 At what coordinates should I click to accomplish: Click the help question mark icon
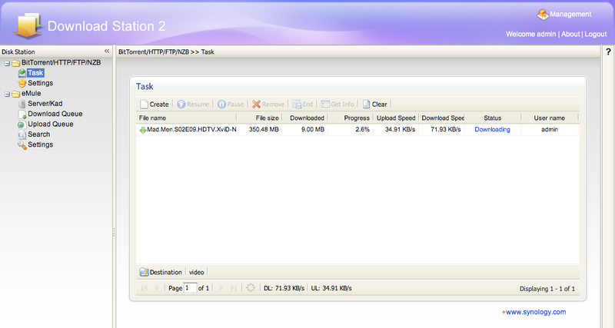[x=608, y=51]
